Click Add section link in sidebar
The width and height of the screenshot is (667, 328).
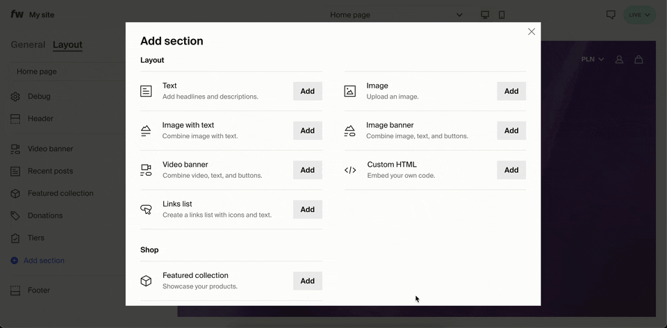tap(44, 261)
